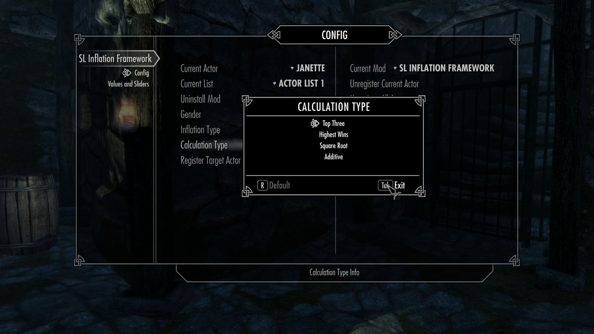The height and width of the screenshot is (334, 594).
Task: Select the Additive calculation option
Action: click(333, 156)
